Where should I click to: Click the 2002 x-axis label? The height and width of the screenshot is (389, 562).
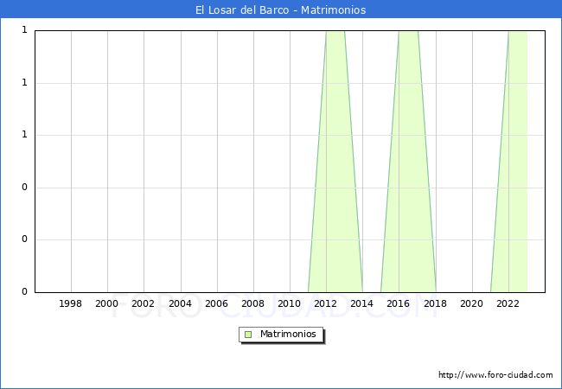point(143,303)
